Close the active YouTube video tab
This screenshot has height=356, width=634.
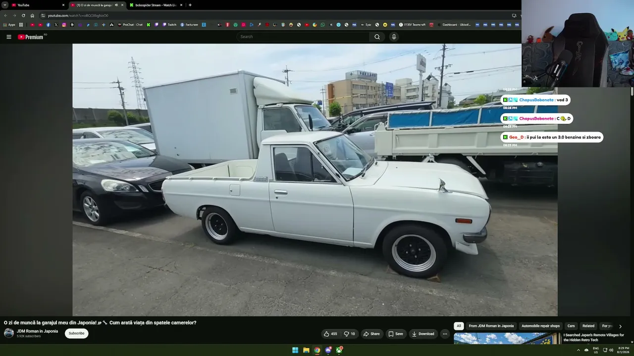(x=122, y=5)
